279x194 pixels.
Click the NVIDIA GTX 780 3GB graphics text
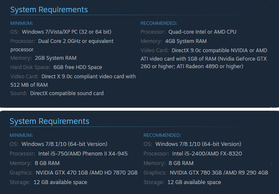219,173
